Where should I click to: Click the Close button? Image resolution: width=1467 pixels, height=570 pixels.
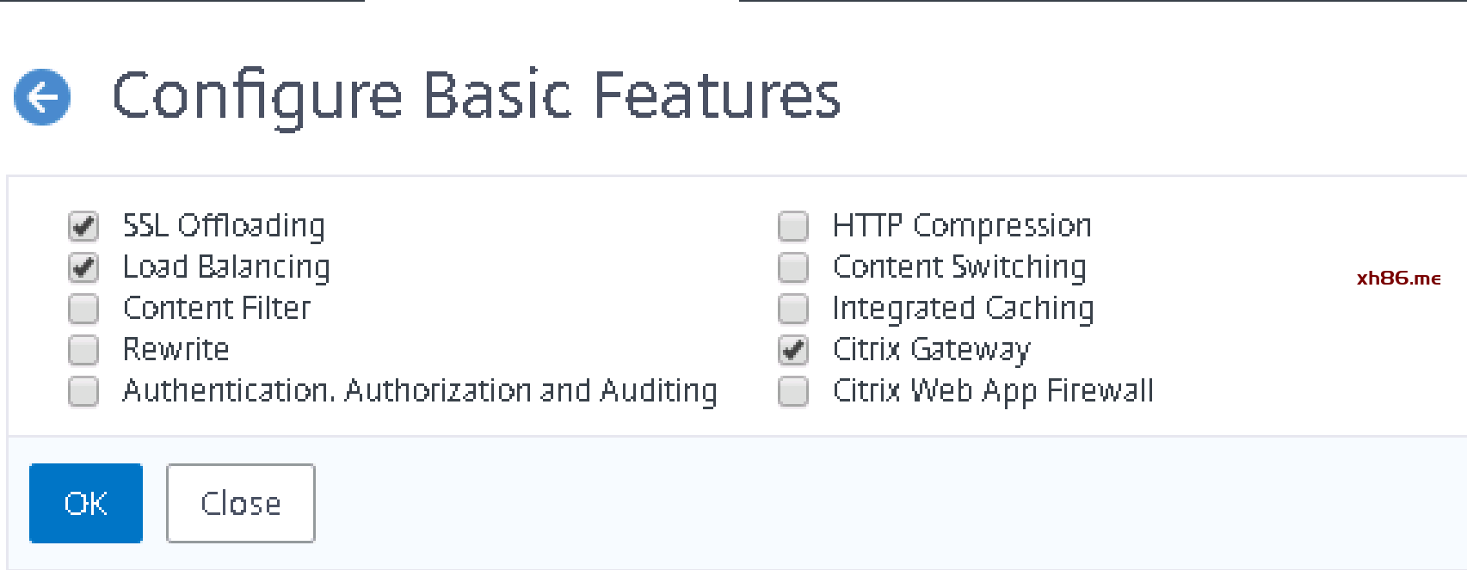pyautogui.click(x=241, y=503)
